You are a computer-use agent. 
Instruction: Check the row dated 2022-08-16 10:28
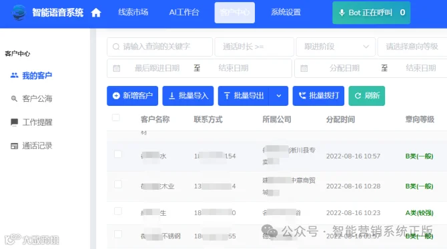117,184
